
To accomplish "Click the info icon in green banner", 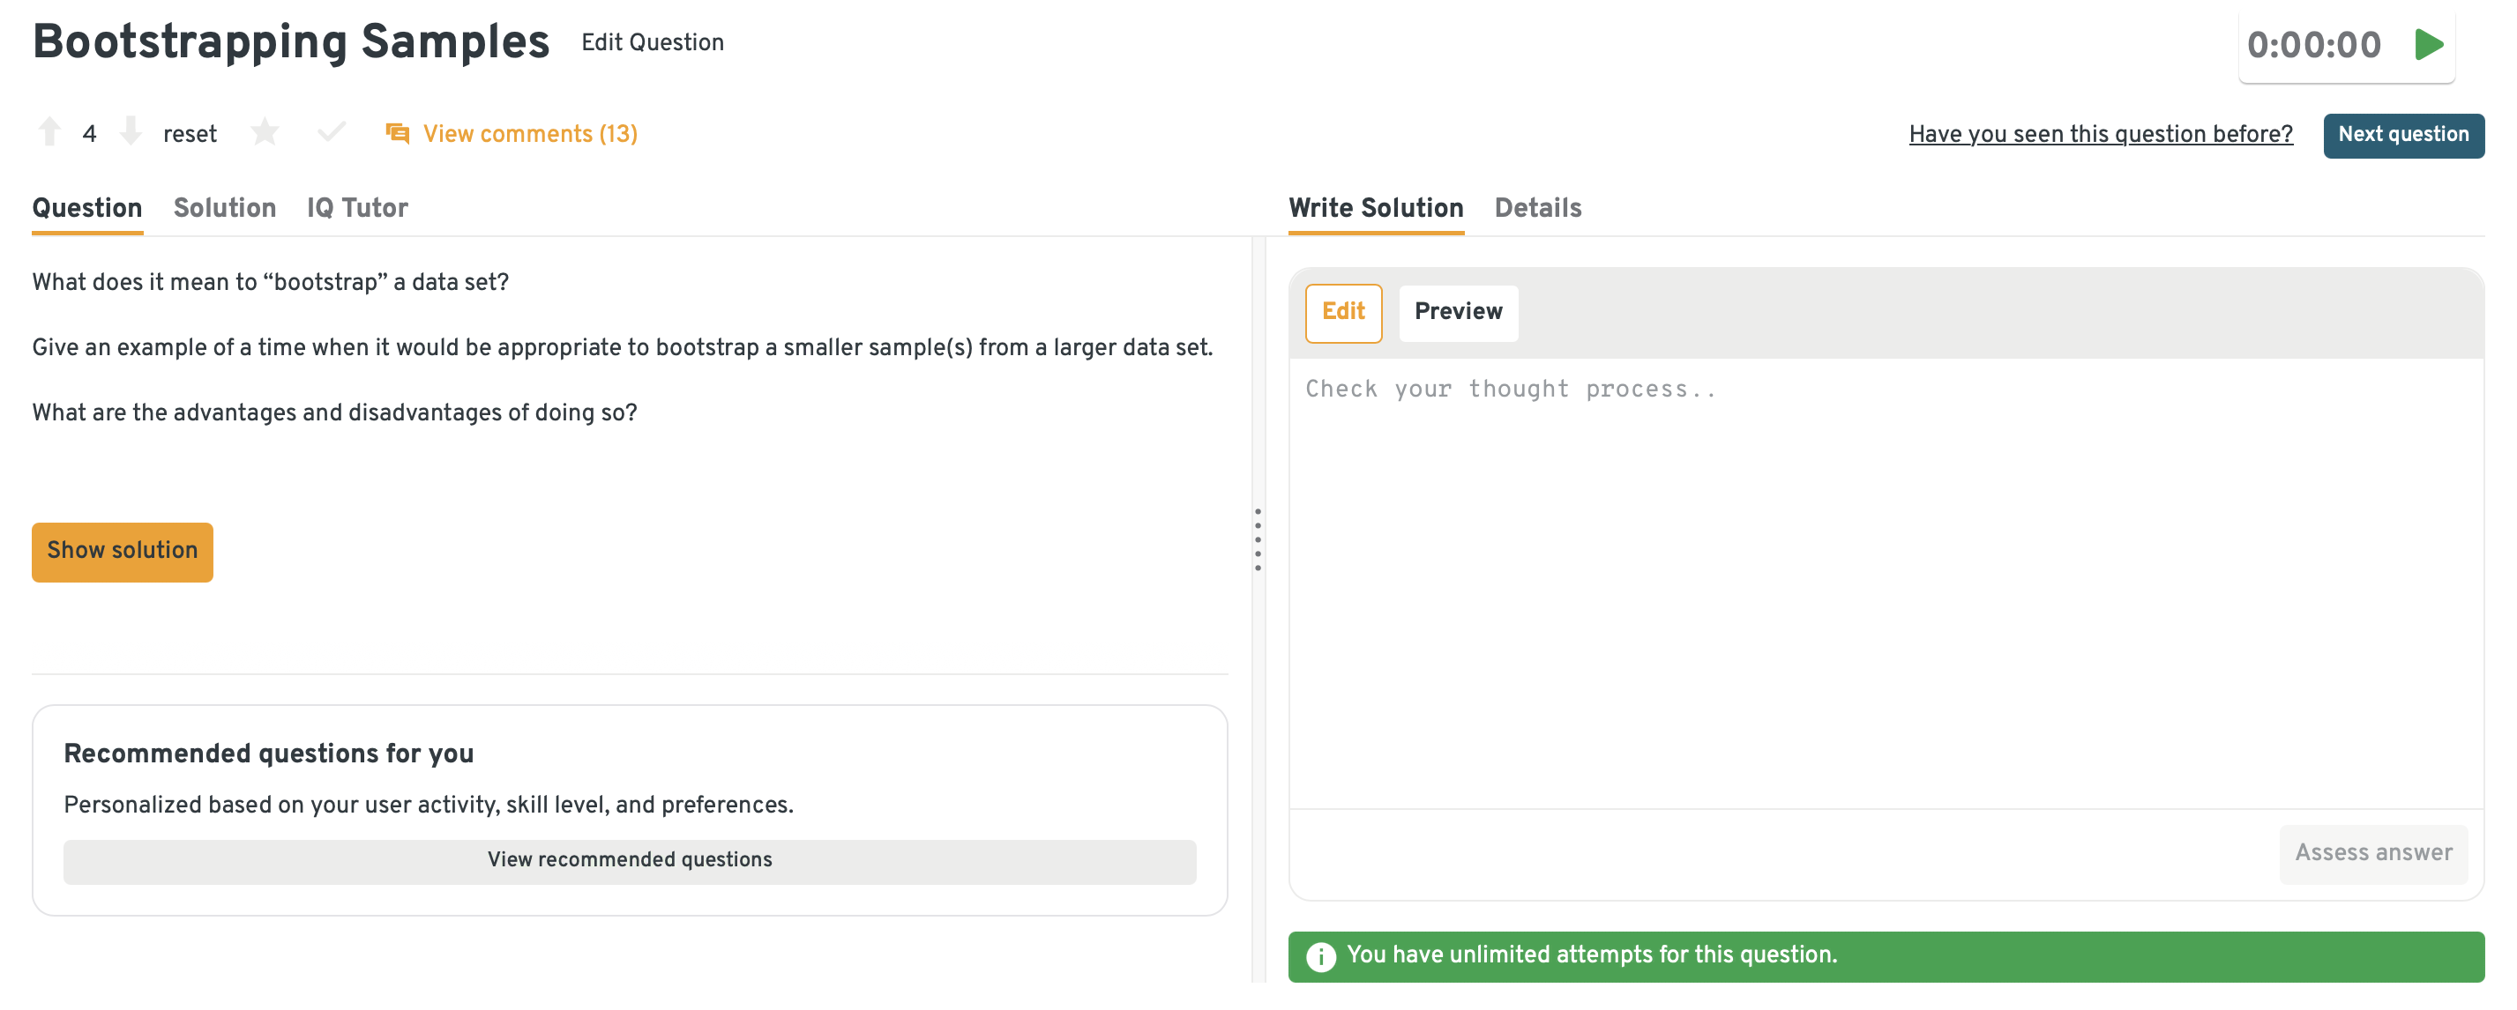I will pos(1320,956).
